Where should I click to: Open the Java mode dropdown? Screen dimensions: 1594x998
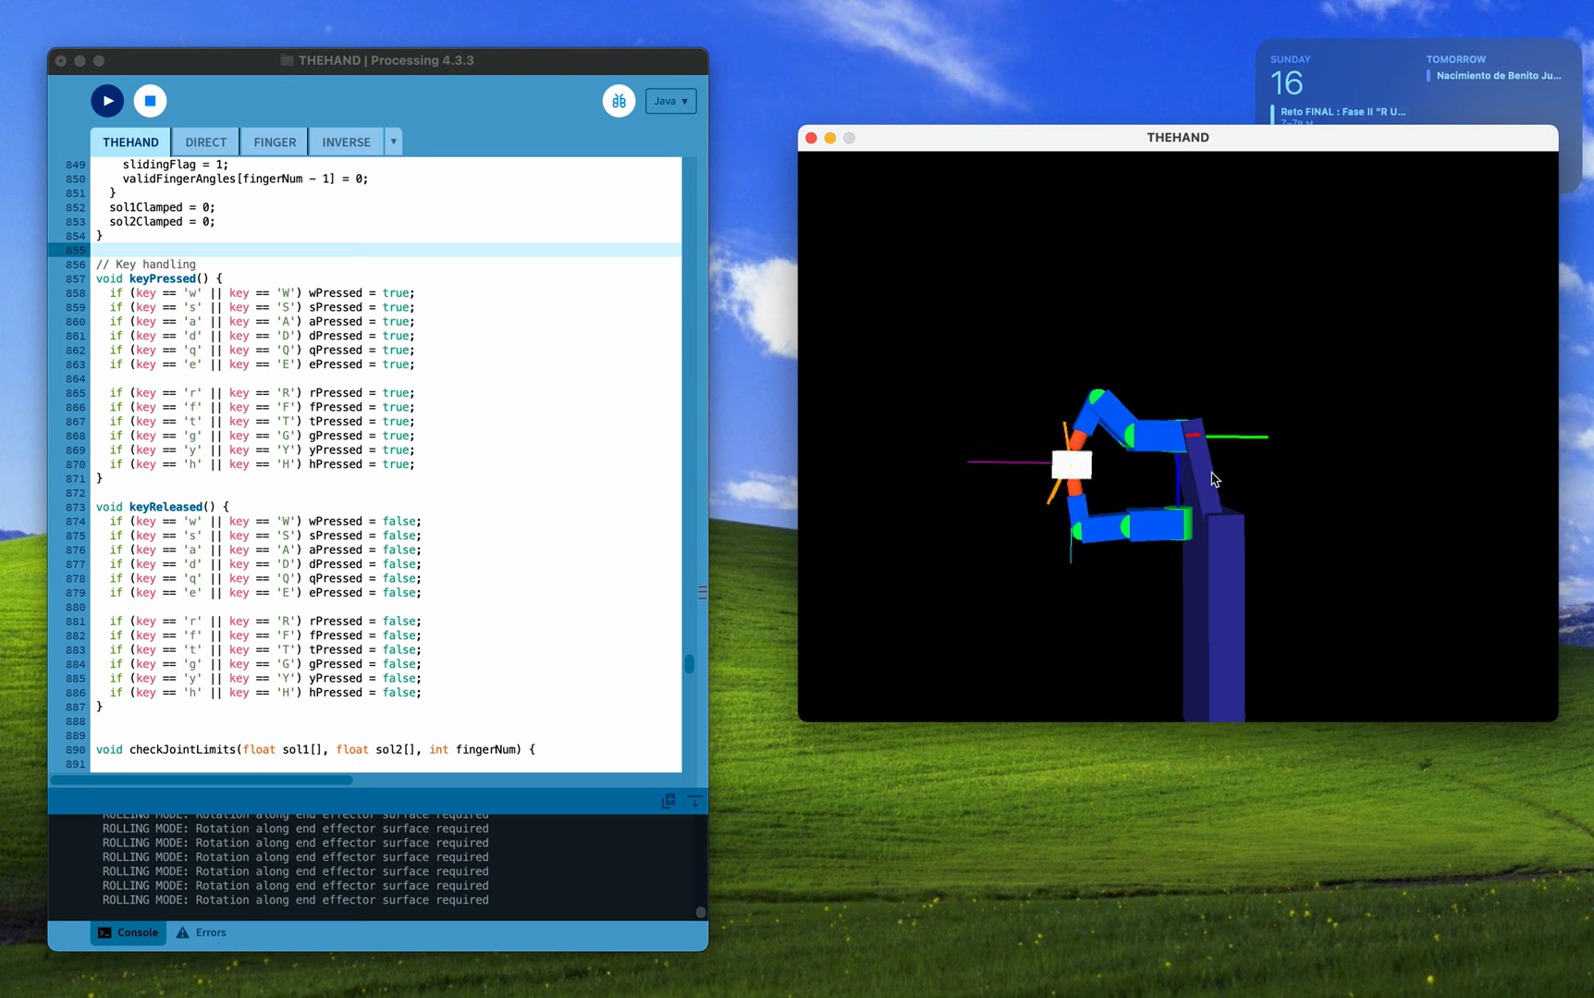pos(671,101)
